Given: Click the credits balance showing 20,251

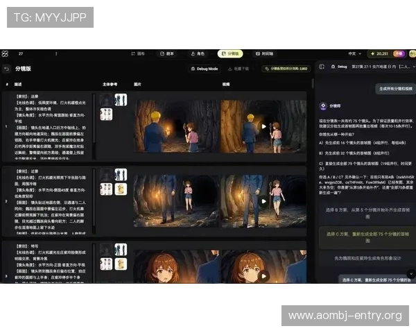Looking at the screenshot, I should click(379, 53).
